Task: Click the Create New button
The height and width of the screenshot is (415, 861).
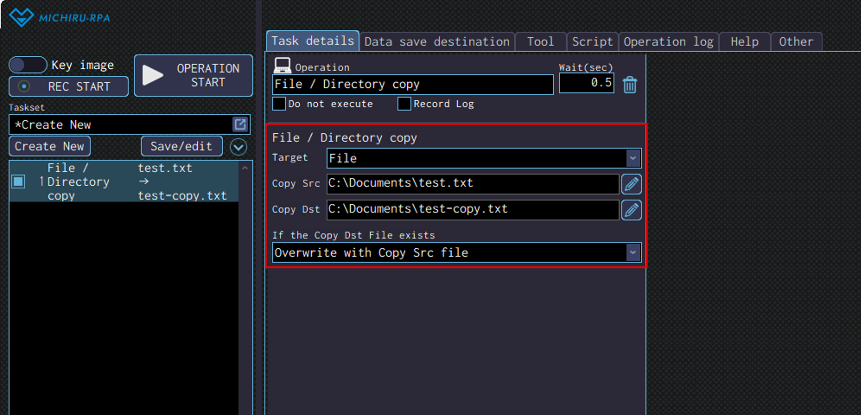Action: (49, 147)
